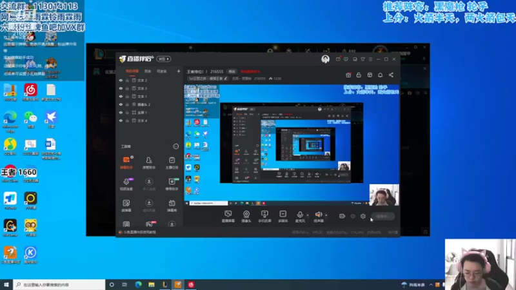Select the 全屏 1 source row
Viewport: 516px width, 290px height.
point(150,112)
